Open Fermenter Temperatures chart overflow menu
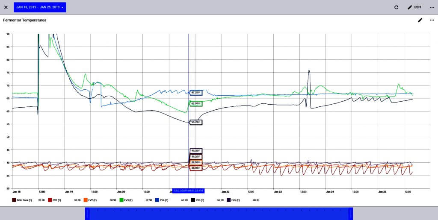 point(432,20)
